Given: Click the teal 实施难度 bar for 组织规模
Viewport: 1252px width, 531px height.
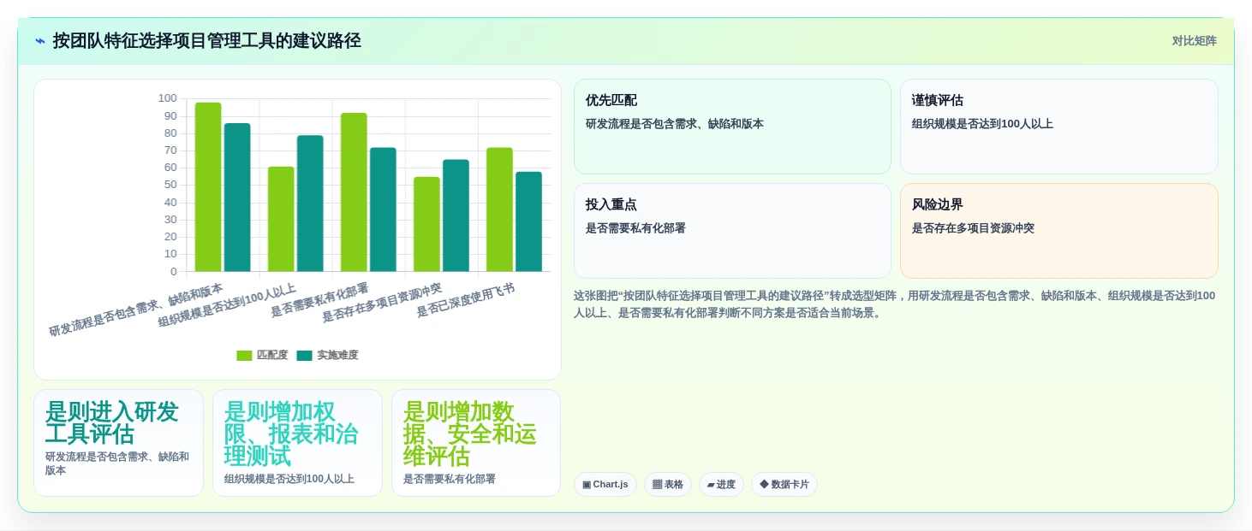Looking at the screenshot, I should pyautogui.click(x=310, y=204).
